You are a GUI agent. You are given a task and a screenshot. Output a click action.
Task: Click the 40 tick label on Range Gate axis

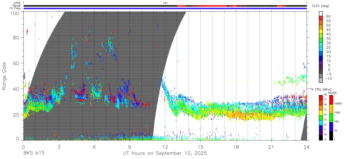pyautogui.click(x=17, y=89)
